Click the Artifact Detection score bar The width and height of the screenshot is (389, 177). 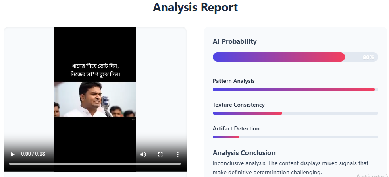[x=295, y=137]
